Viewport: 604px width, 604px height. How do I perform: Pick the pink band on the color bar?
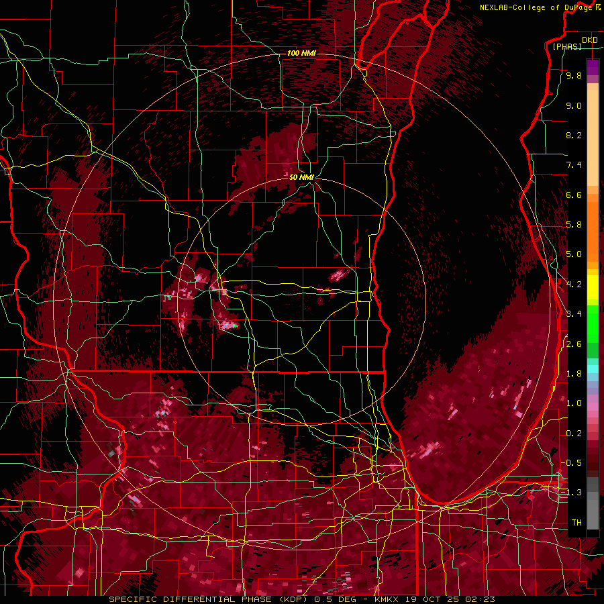593,407
